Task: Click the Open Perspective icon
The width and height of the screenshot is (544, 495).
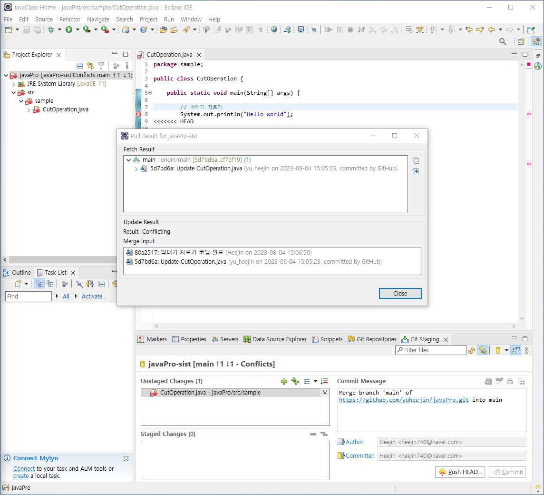Action: point(521,42)
